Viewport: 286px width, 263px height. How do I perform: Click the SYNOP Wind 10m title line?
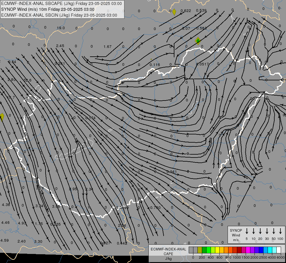(x=48, y=9)
